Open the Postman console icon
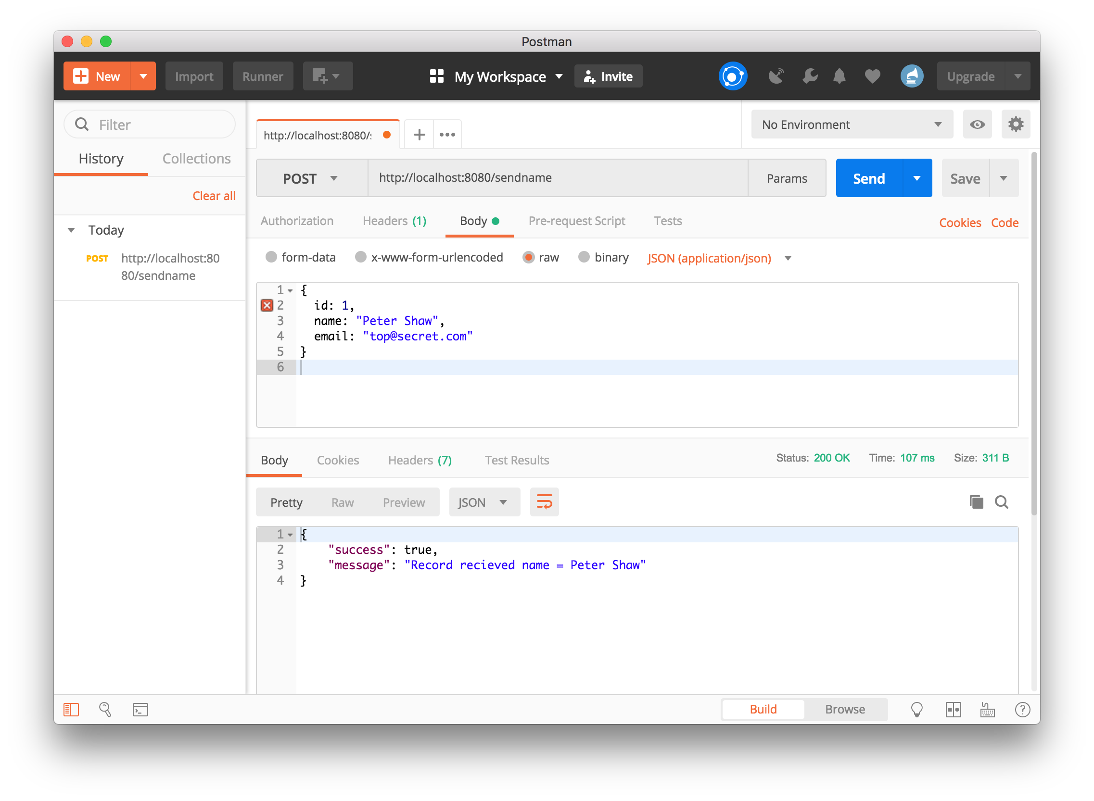This screenshot has height=801, width=1094. (140, 709)
